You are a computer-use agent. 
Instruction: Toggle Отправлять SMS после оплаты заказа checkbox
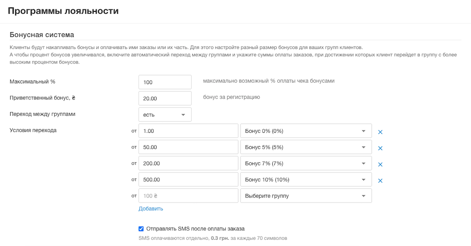[x=141, y=229]
